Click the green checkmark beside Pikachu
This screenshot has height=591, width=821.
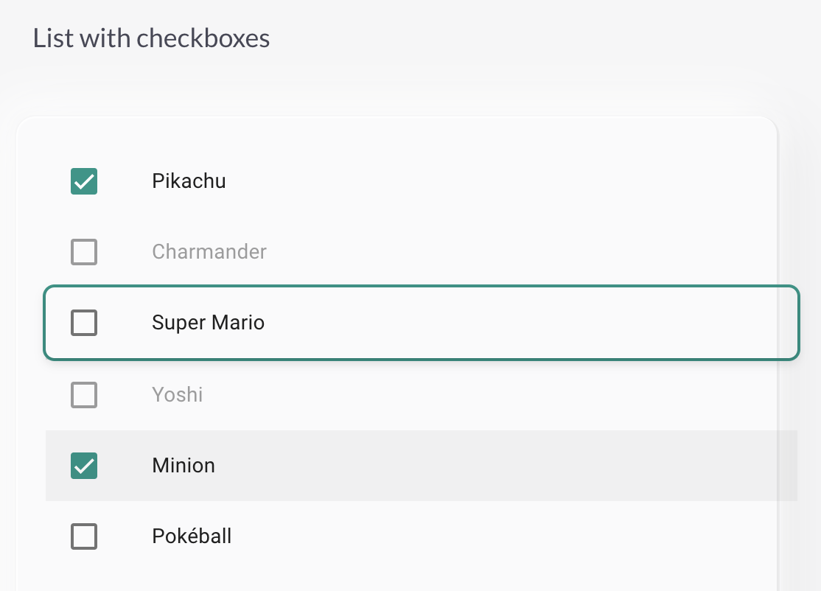[83, 181]
